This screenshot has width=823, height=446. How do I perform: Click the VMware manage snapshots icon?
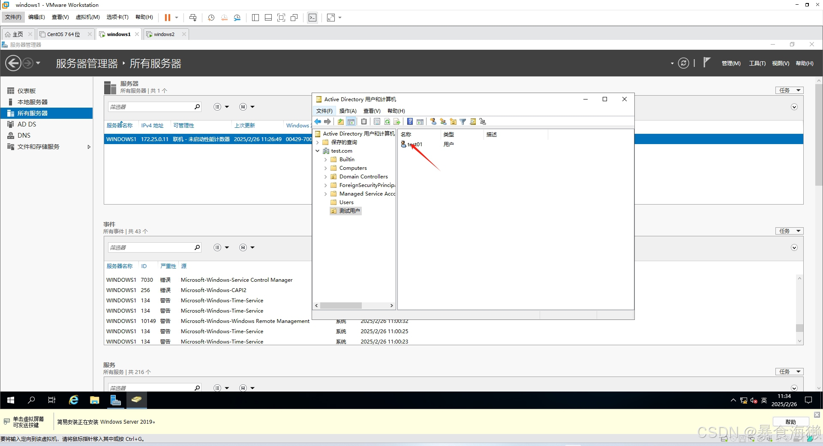coord(237,18)
